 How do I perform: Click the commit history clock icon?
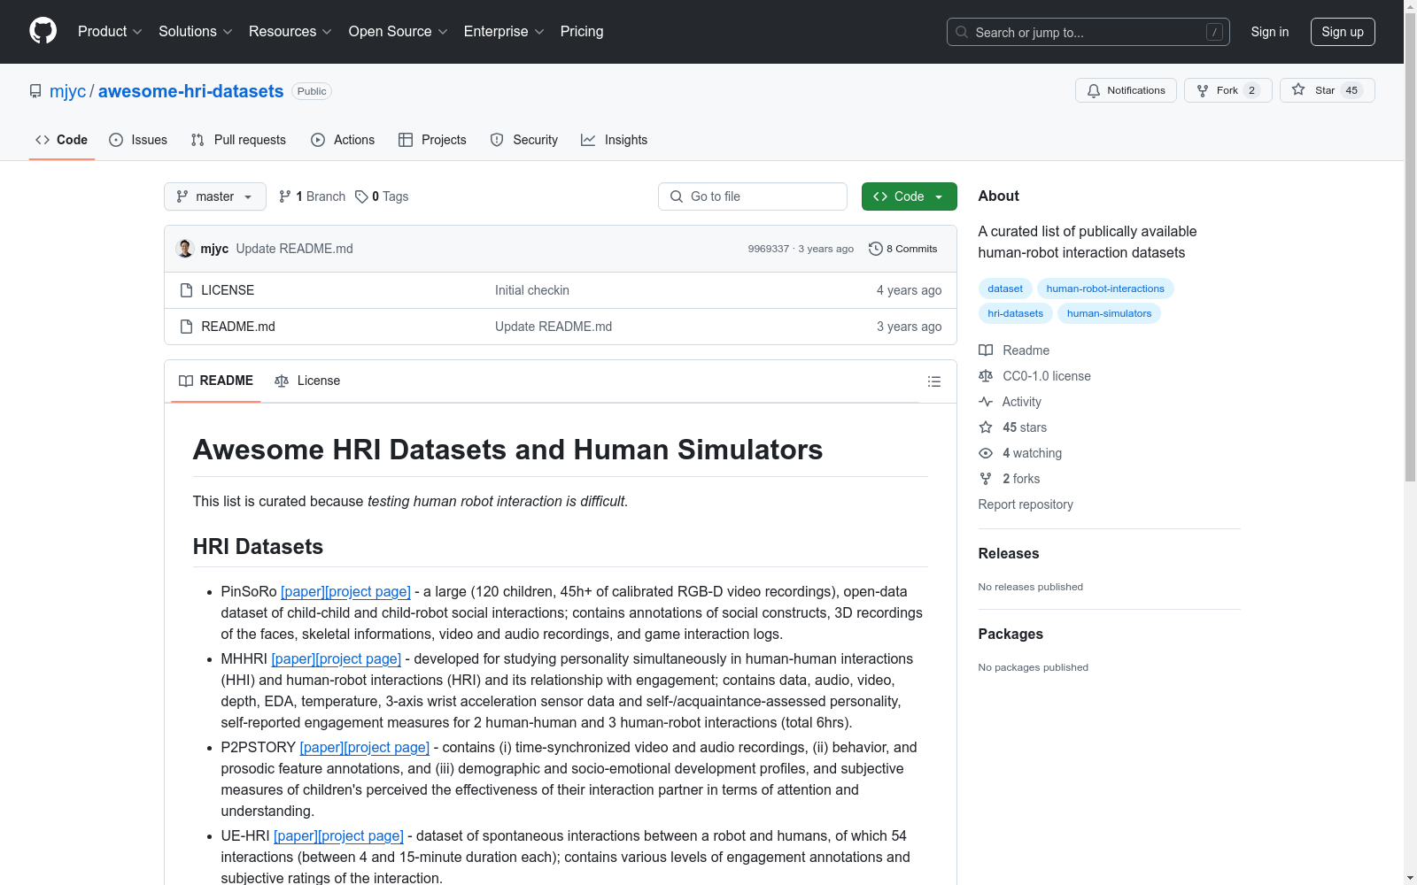point(875,249)
